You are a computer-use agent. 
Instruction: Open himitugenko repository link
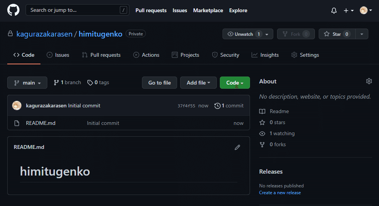point(100,34)
